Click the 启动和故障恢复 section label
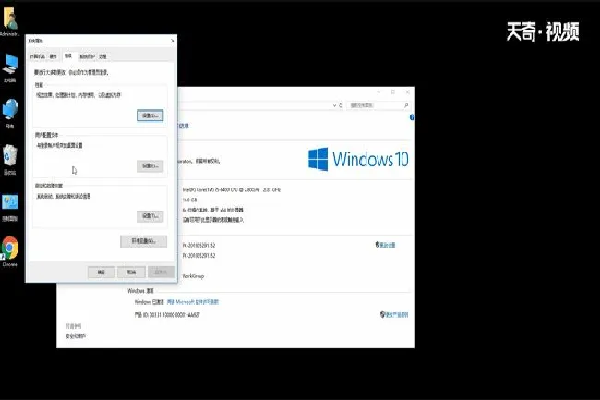This screenshot has height=400, width=600. pyautogui.click(x=49, y=186)
